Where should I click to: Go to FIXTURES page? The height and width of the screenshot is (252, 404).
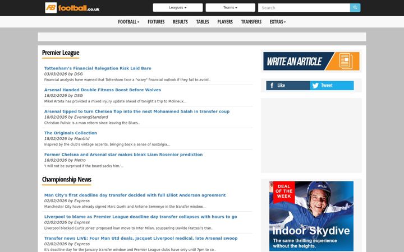tap(156, 22)
